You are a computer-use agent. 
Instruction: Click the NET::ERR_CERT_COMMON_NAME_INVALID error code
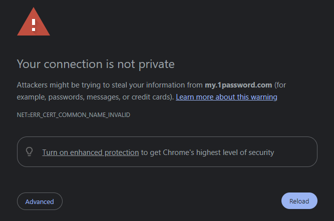(74, 115)
